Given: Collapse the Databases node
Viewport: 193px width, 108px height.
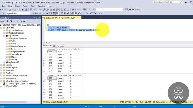Looking at the screenshot, I should pyautogui.click(x=1, y=28).
